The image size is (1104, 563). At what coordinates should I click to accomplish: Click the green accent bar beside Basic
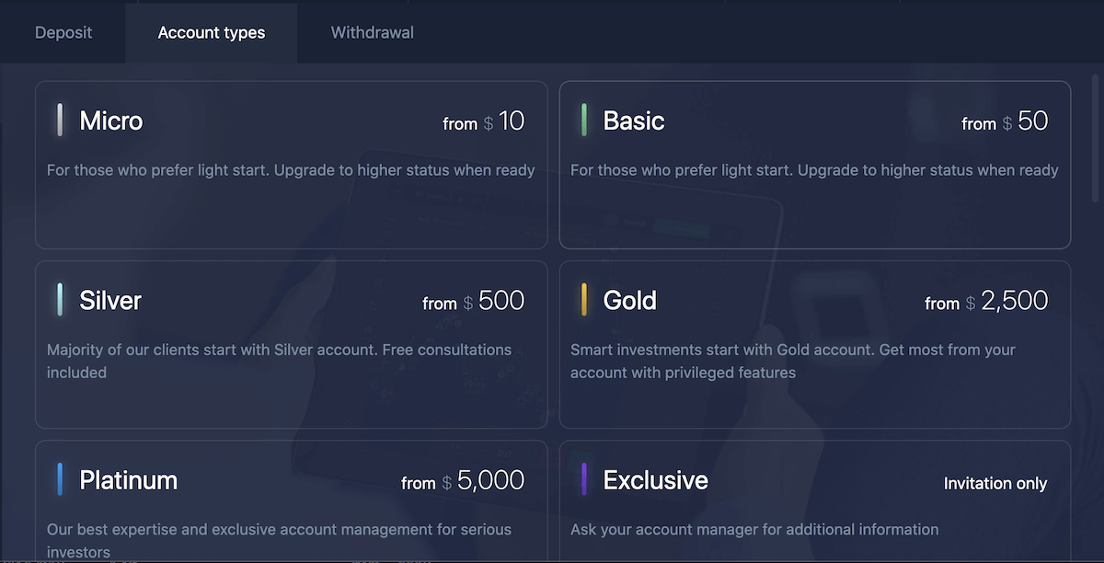coord(586,121)
